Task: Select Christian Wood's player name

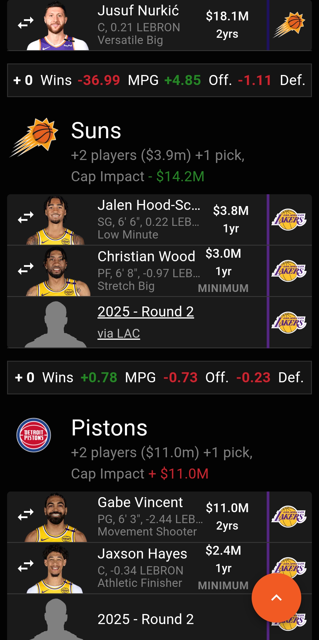Action: pyautogui.click(x=146, y=256)
